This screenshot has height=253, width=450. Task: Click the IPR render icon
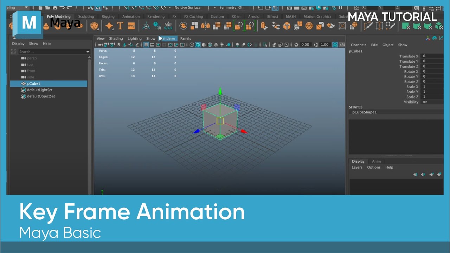[304, 7]
